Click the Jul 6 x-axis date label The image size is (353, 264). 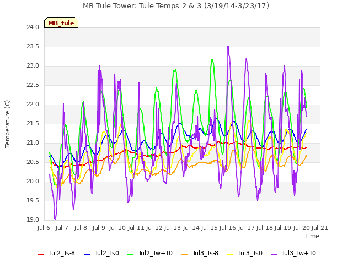point(44,228)
